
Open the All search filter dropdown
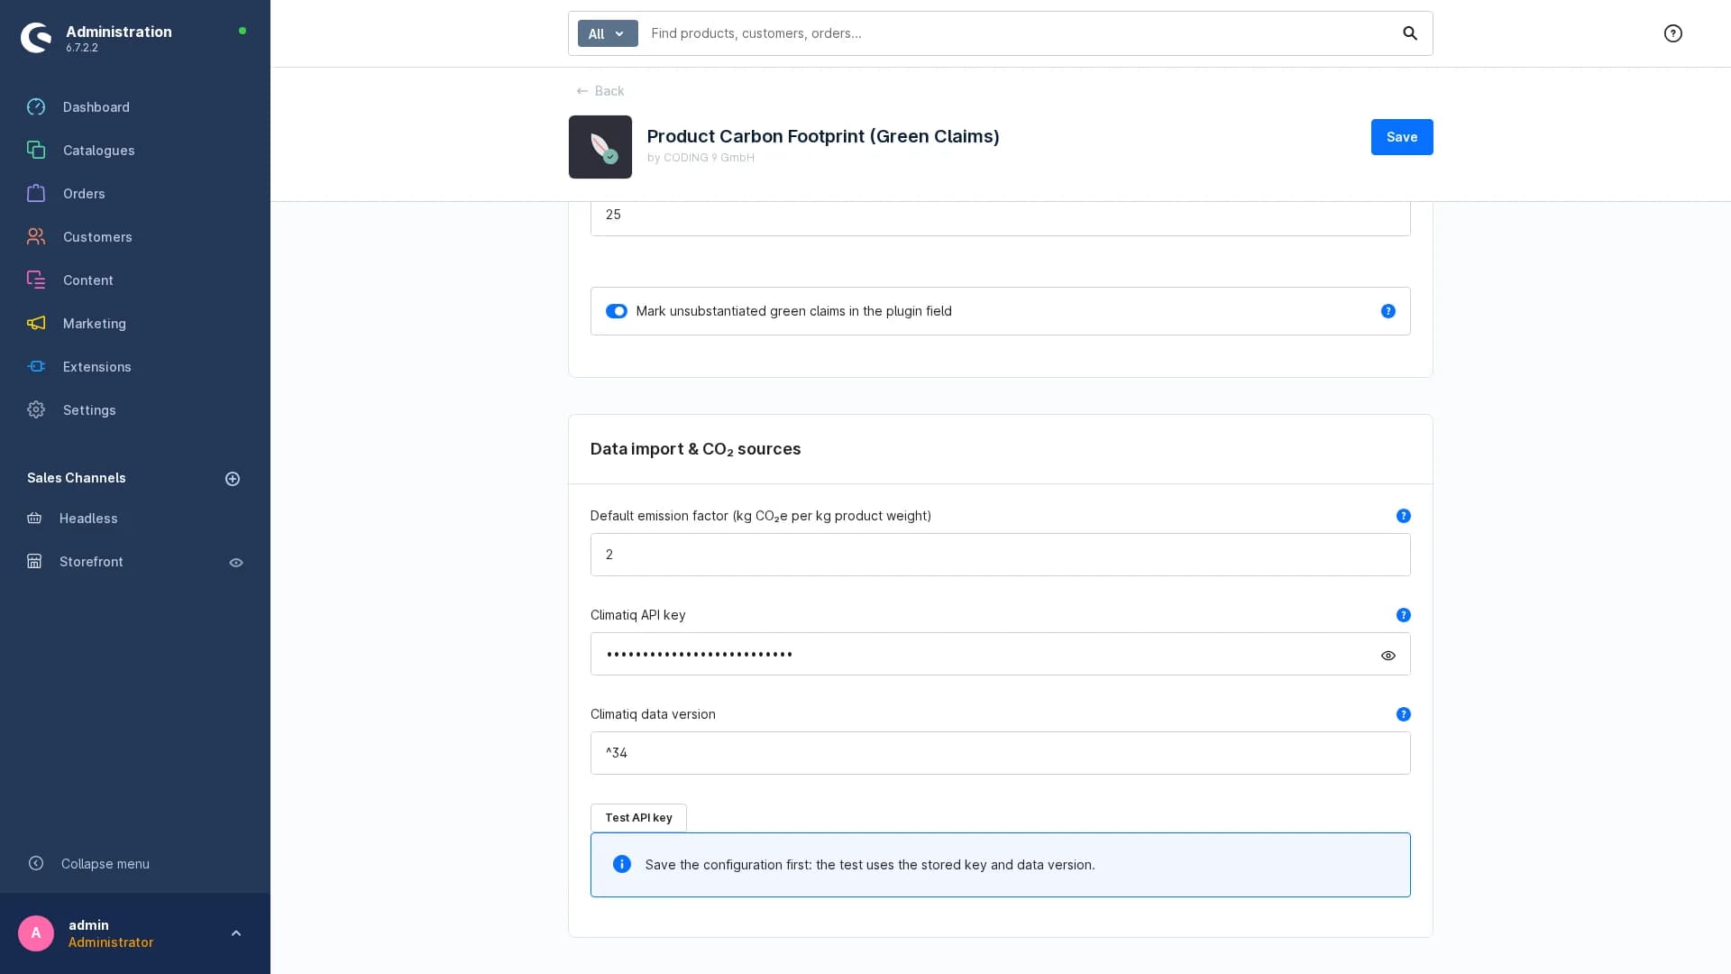coord(608,33)
